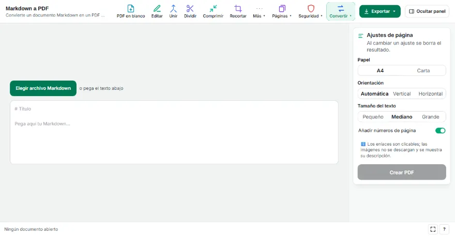Select the Editar pencil tool

click(157, 11)
